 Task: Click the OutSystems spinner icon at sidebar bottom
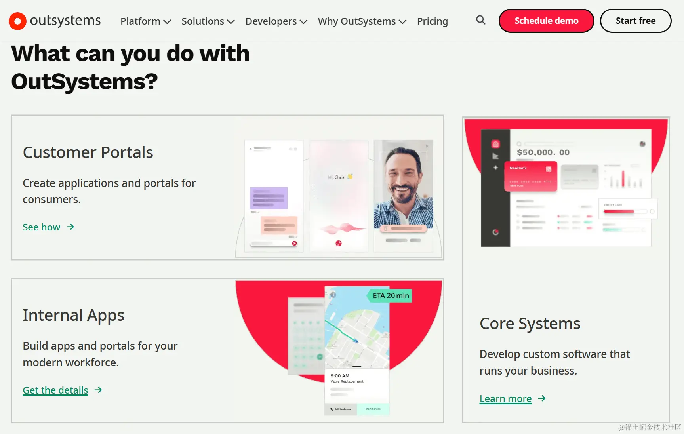496,232
